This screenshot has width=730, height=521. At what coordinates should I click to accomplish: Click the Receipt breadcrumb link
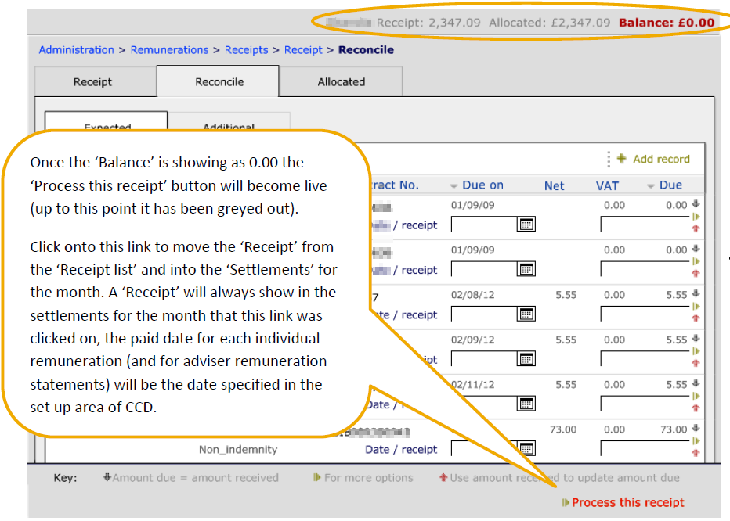[303, 50]
